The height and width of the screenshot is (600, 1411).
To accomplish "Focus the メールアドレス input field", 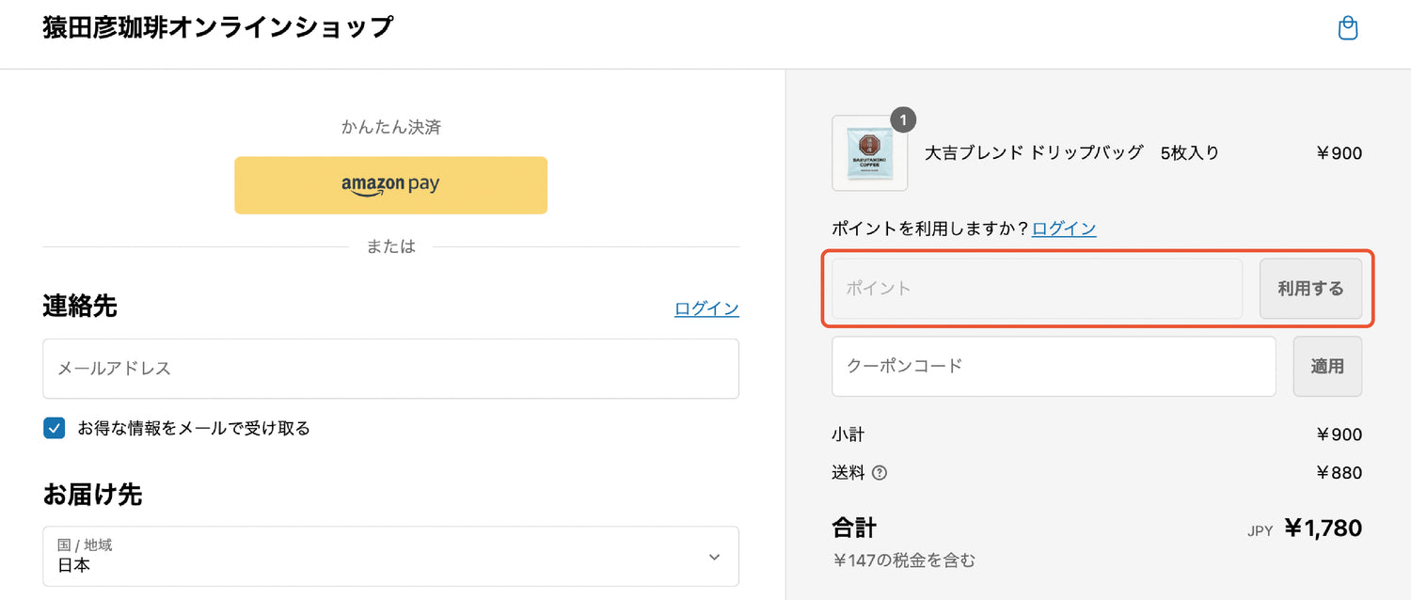I will coord(390,369).
